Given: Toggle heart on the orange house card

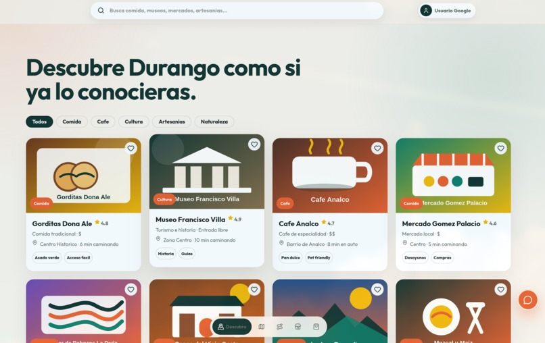Looking at the screenshot, I should [x=254, y=289].
